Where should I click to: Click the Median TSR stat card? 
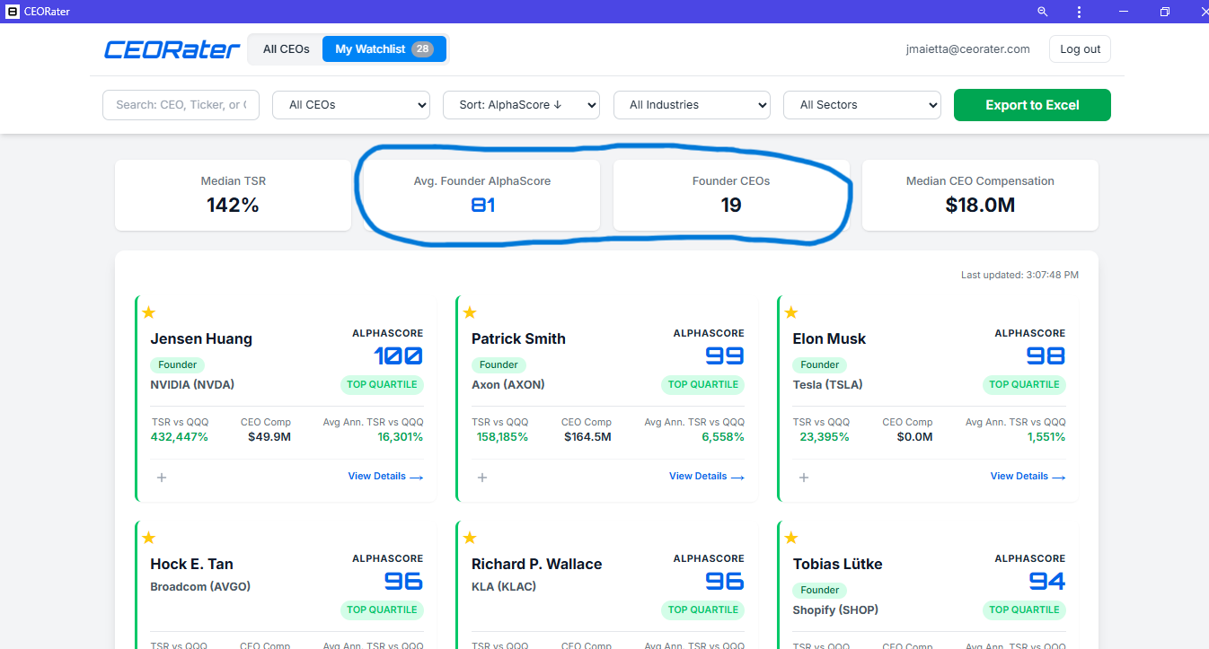[x=234, y=195]
